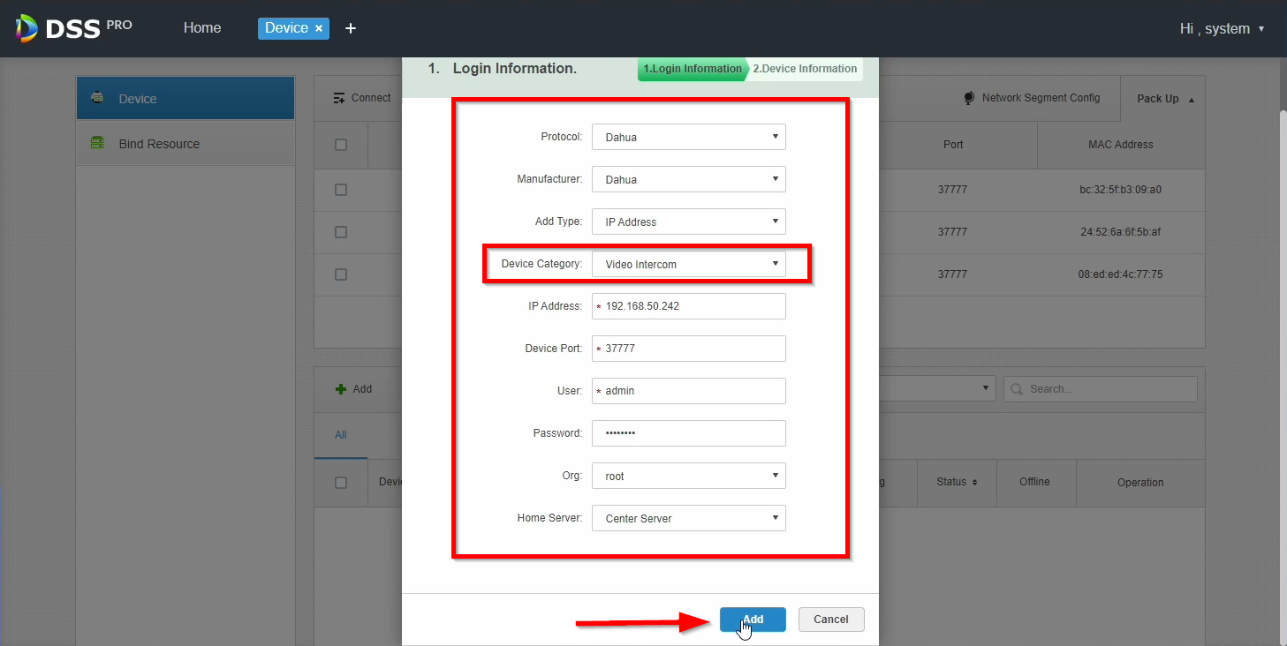Open the Home Server dropdown

689,518
